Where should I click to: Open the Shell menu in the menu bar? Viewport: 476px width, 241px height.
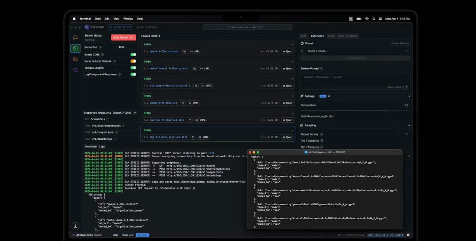click(x=98, y=19)
